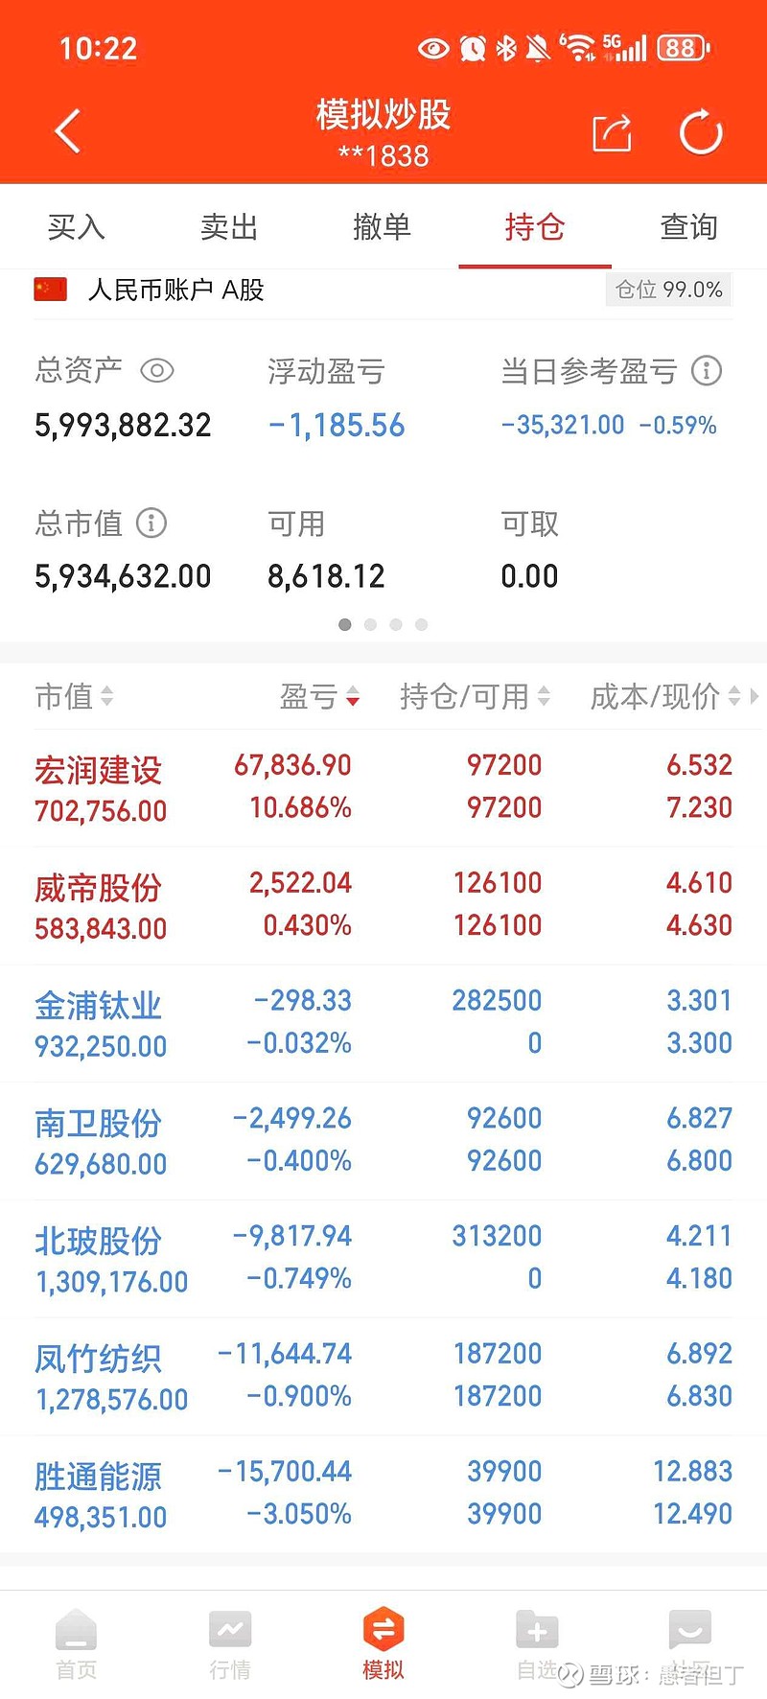Image resolution: width=767 pixels, height=1699 pixels.
Task: Switch to the 买入 tab
Action: 77,227
